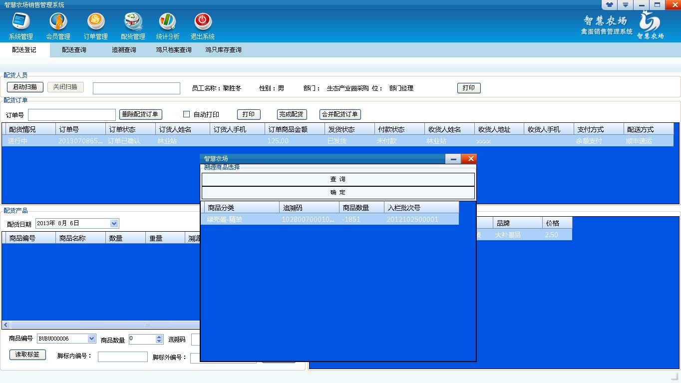Viewport: 681px width, 383px height.
Task: Click the 订单号 input field
Action: (72, 115)
